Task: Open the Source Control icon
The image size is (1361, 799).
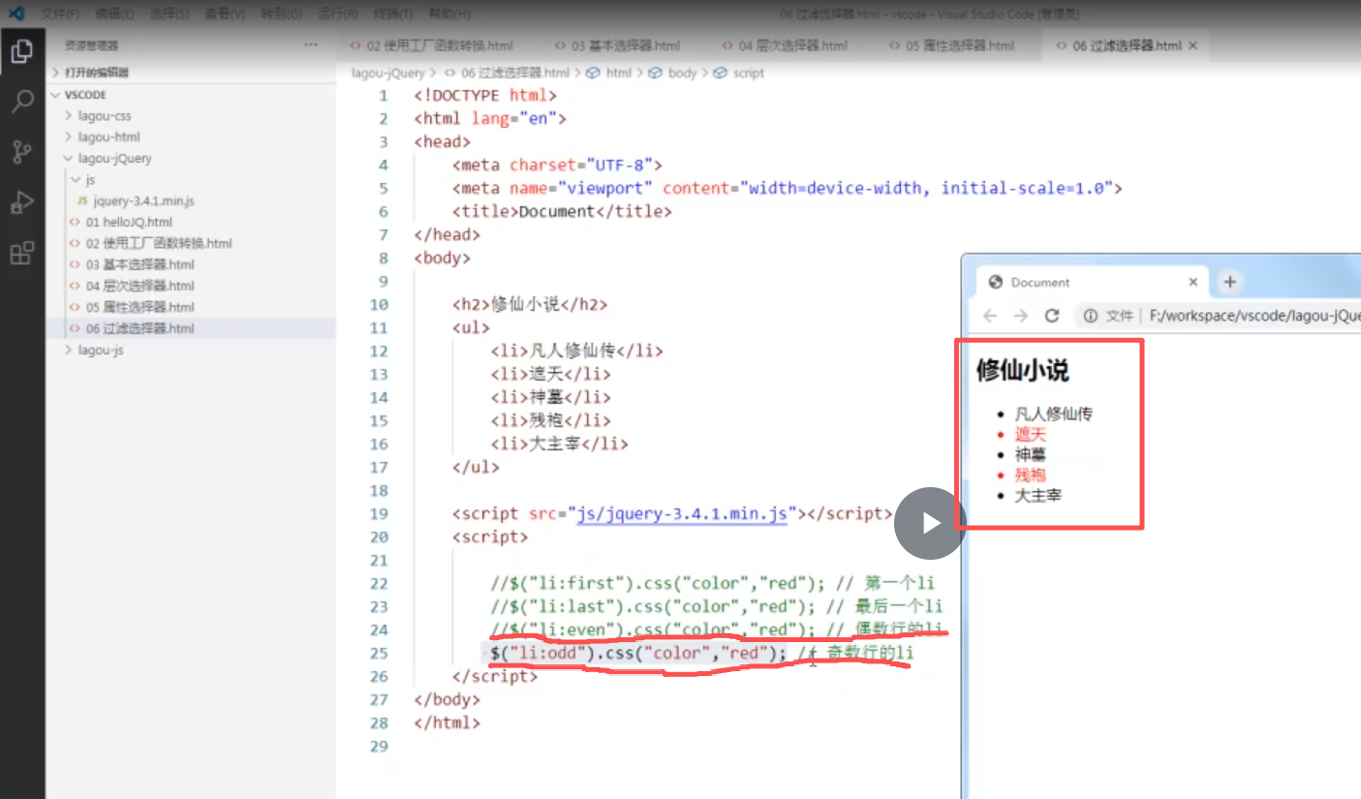Action: click(22, 151)
